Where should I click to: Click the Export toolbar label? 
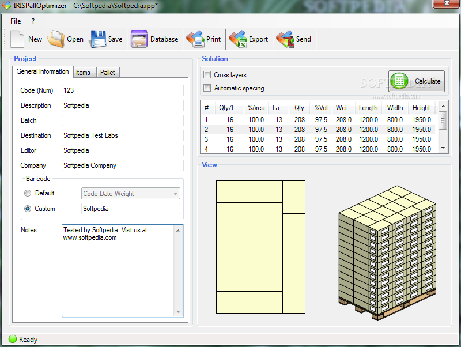(258, 39)
